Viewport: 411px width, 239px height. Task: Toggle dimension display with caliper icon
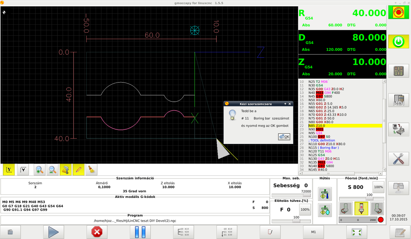pos(66,170)
